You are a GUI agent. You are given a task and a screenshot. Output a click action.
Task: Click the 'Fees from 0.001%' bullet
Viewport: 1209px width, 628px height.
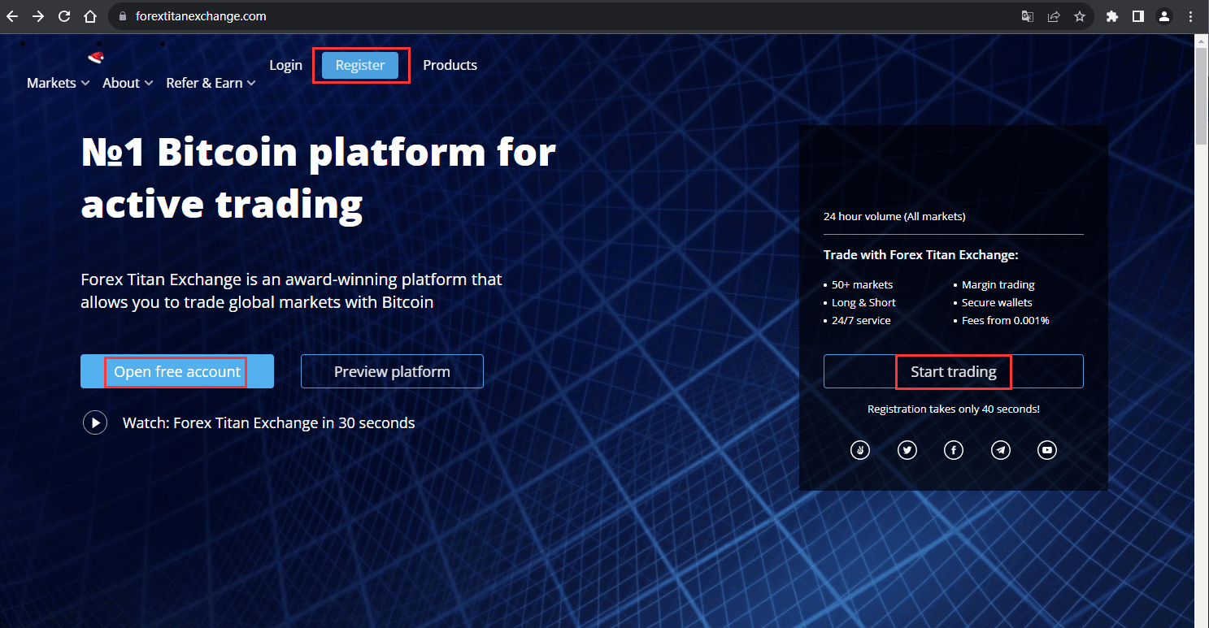[x=1006, y=320]
